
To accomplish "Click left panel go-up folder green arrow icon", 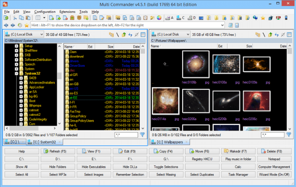I will tap(124, 35).
